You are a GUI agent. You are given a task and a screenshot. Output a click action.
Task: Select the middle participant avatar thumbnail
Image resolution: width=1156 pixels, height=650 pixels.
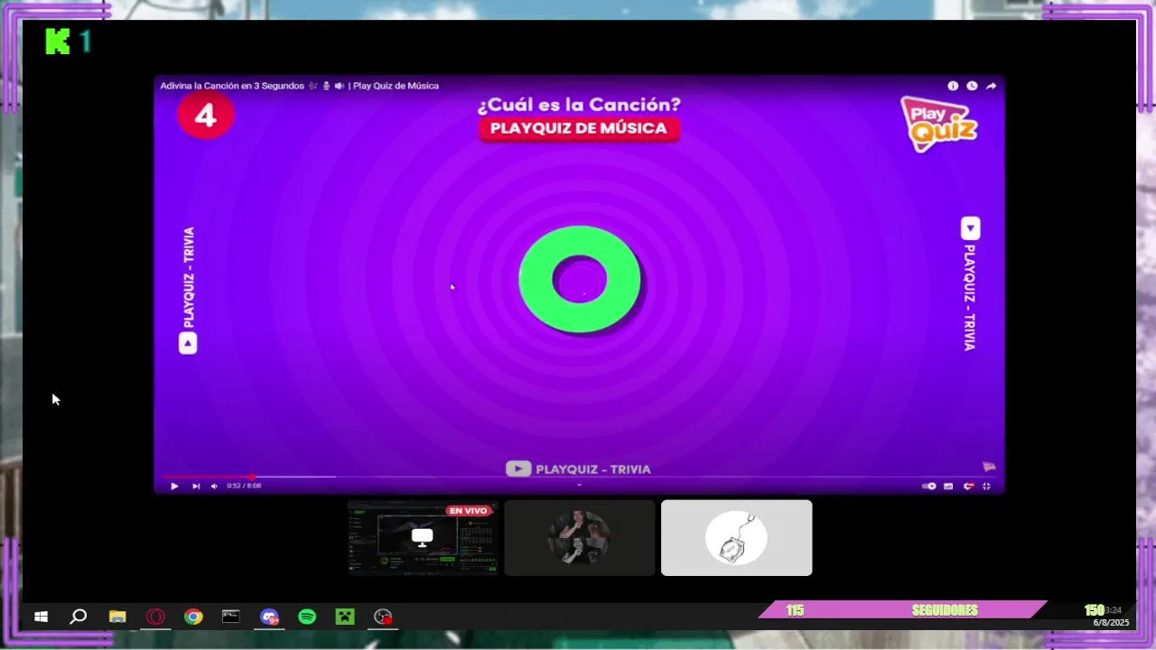pyautogui.click(x=579, y=537)
